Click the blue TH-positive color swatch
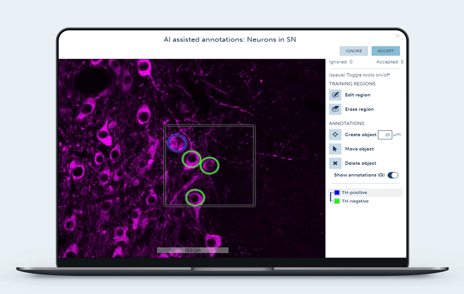Viewport: 464px width, 294px height. point(337,192)
